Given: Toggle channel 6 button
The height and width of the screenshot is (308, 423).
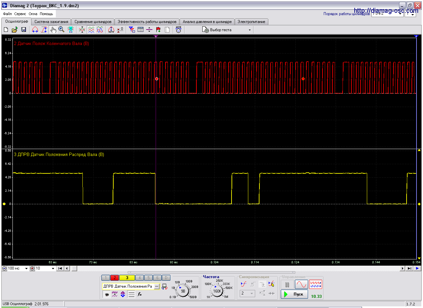Looking at the screenshot, I should [x=158, y=278].
